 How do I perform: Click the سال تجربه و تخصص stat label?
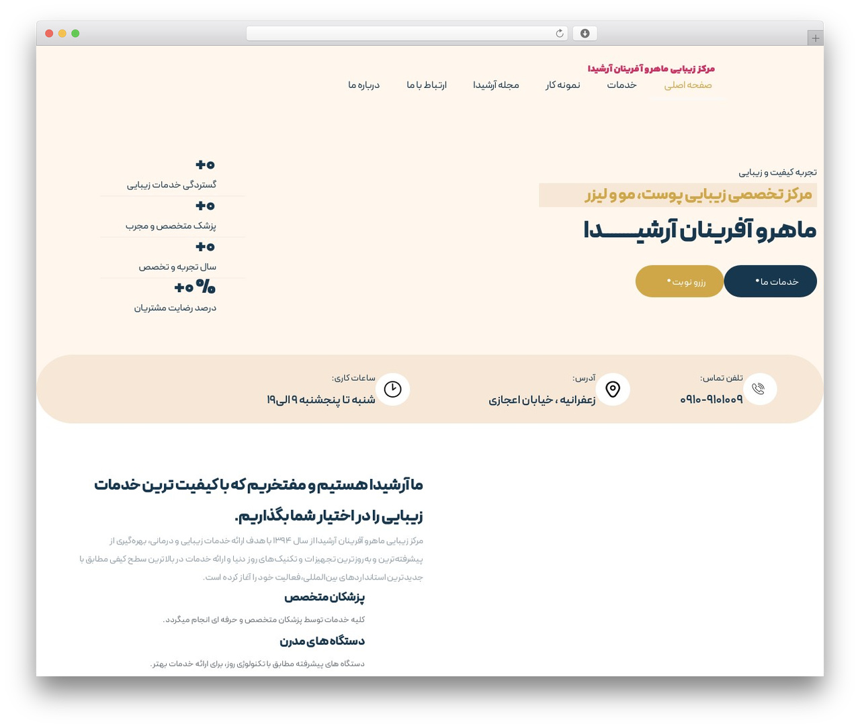178,267
